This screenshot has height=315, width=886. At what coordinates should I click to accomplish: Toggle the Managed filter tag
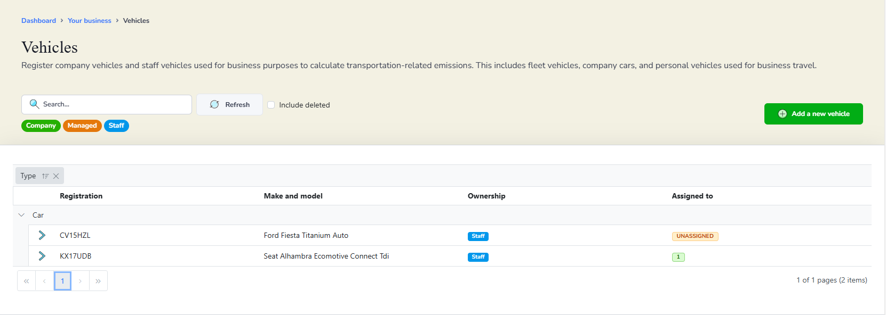(x=82, y=126)
